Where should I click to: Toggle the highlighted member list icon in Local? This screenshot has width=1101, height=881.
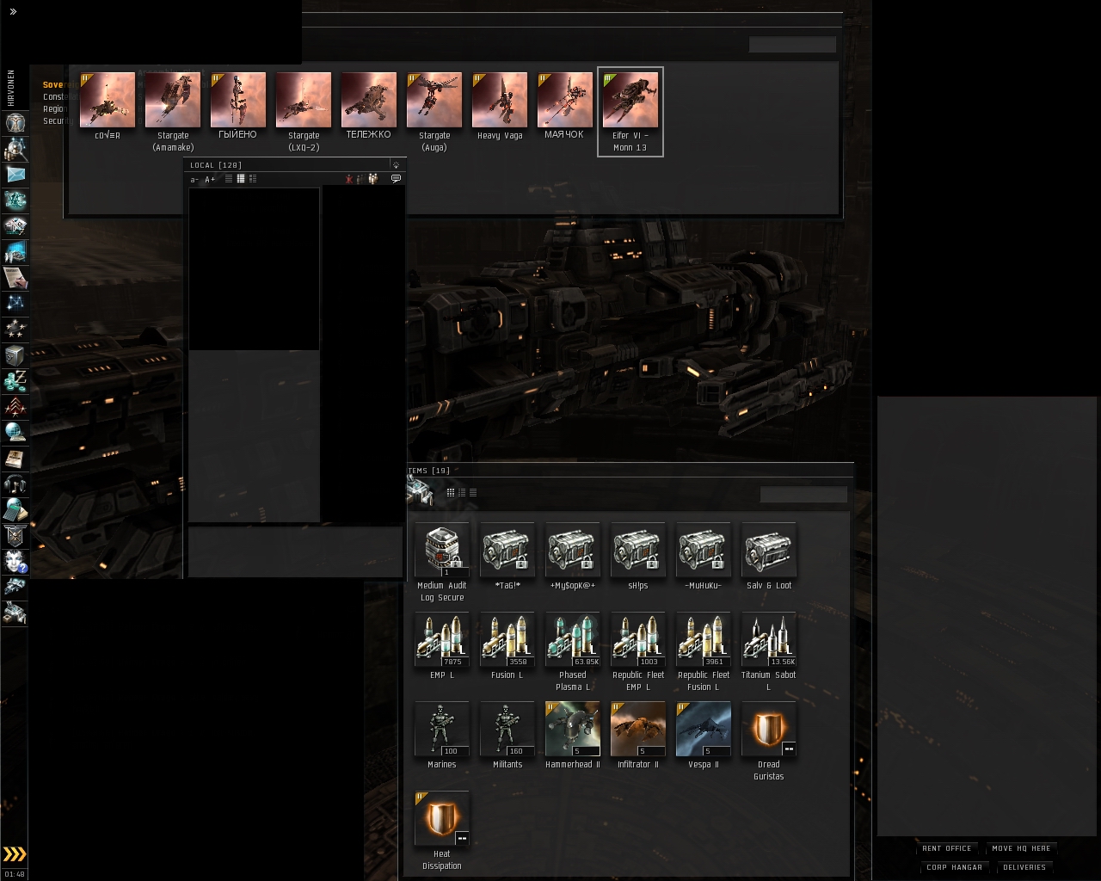click(x=373, y=179)
